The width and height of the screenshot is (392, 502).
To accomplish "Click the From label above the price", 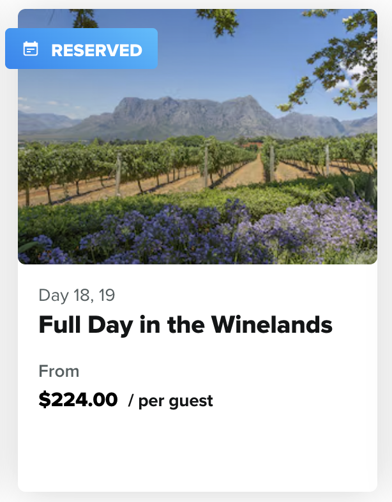I will [59, 371].
